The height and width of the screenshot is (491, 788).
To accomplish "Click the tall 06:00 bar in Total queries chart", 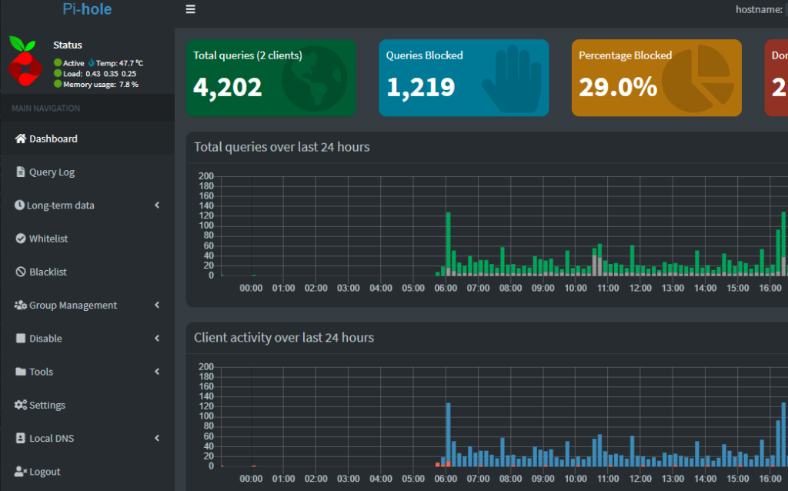I will [449, 243].
